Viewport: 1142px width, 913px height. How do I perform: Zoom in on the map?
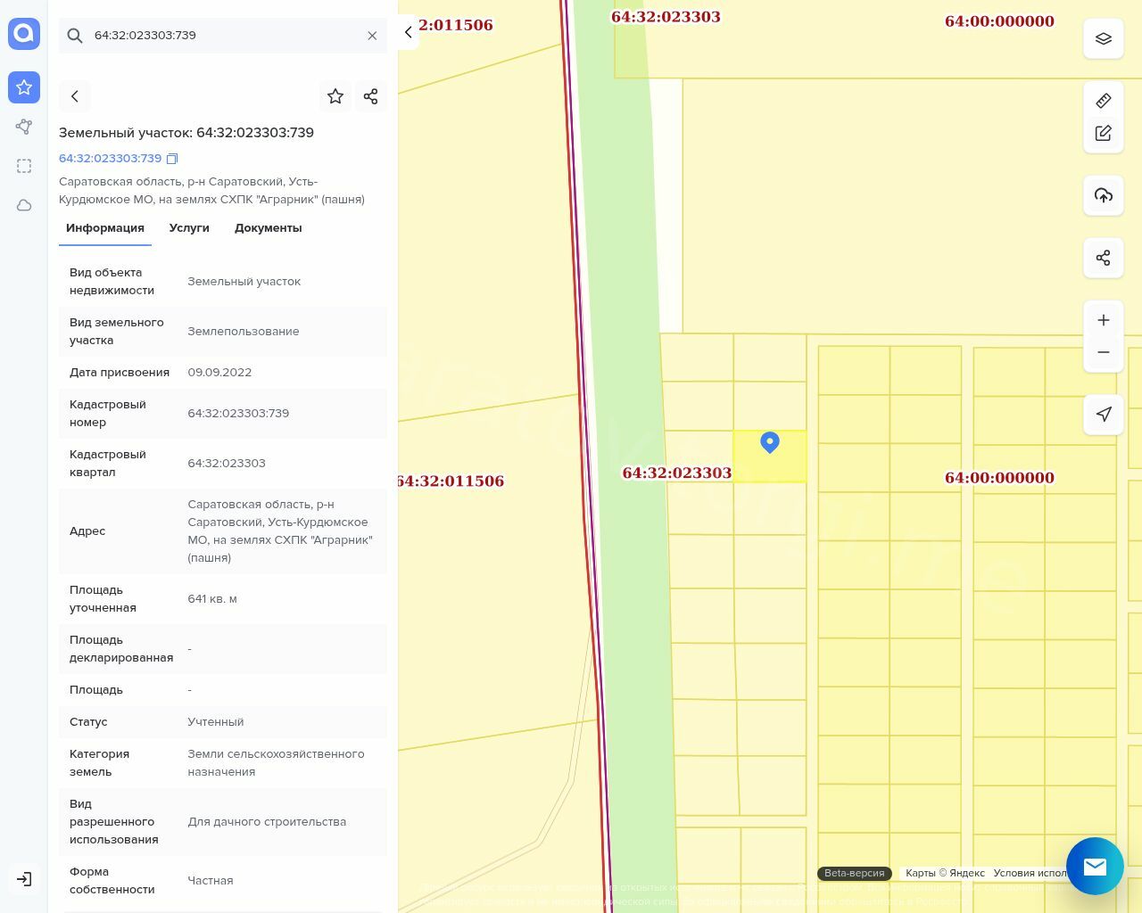[x=1103, y=320]
